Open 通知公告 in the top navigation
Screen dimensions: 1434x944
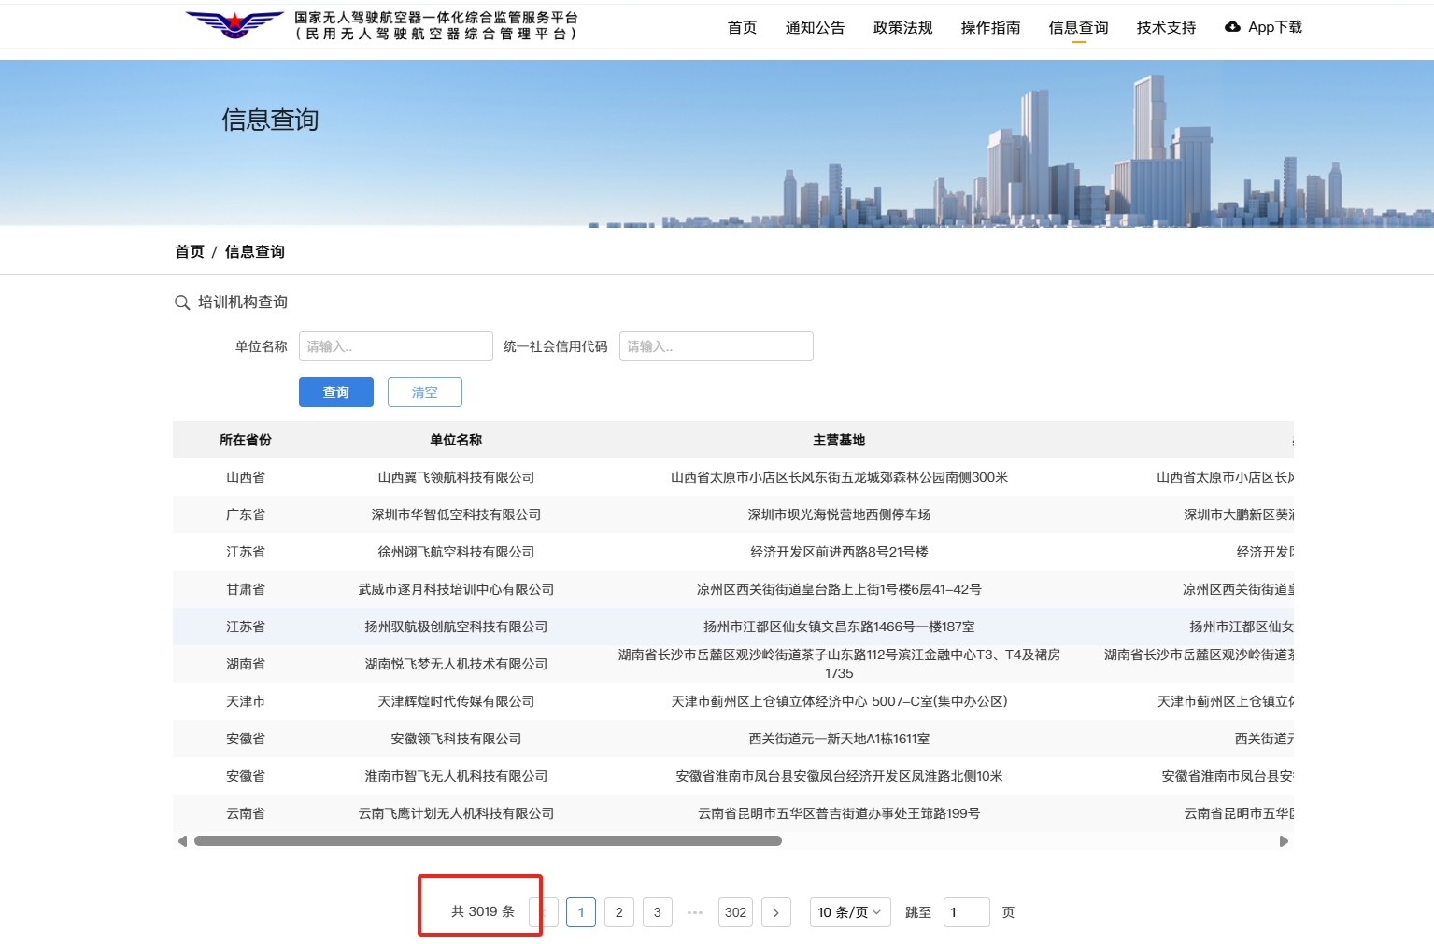815,28
